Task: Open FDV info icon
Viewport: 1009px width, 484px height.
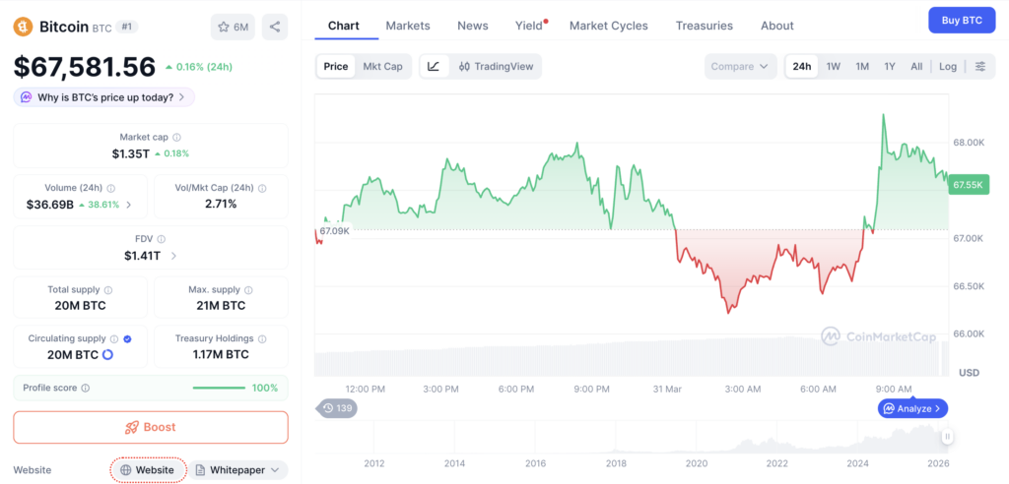Action: coord(161,238)
